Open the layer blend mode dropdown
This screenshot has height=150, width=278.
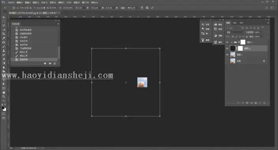235,32
